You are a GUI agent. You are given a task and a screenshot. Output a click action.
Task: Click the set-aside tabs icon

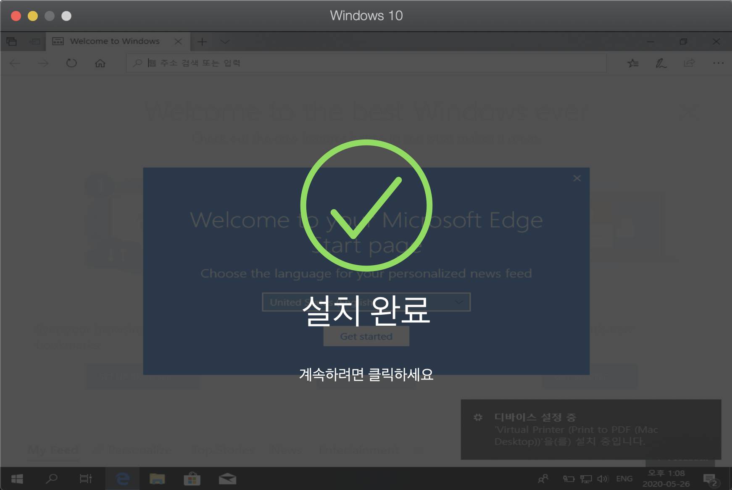(x=11, y=41)
